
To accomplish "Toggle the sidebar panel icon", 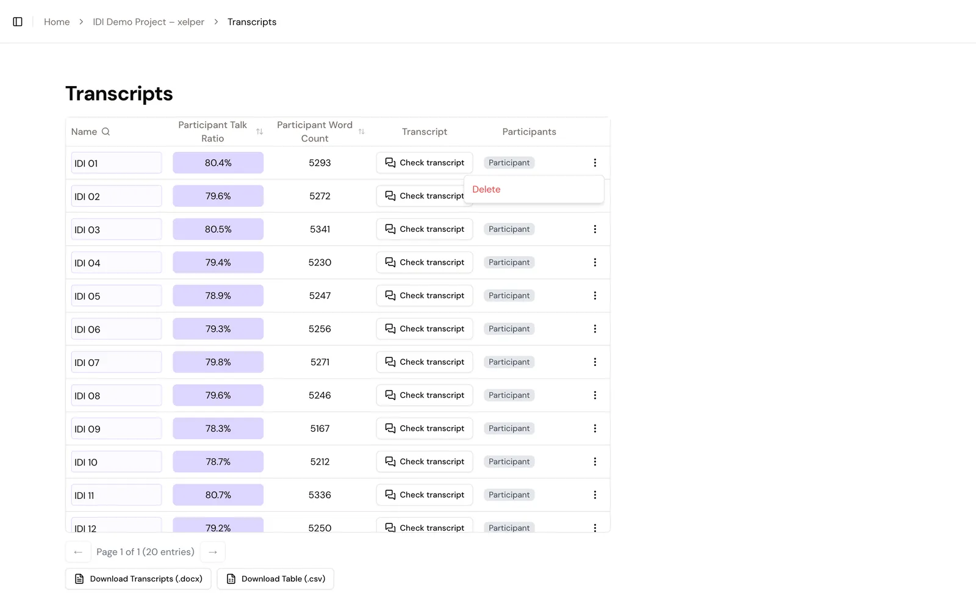I will pyautogui.click(x=18, y=22).
